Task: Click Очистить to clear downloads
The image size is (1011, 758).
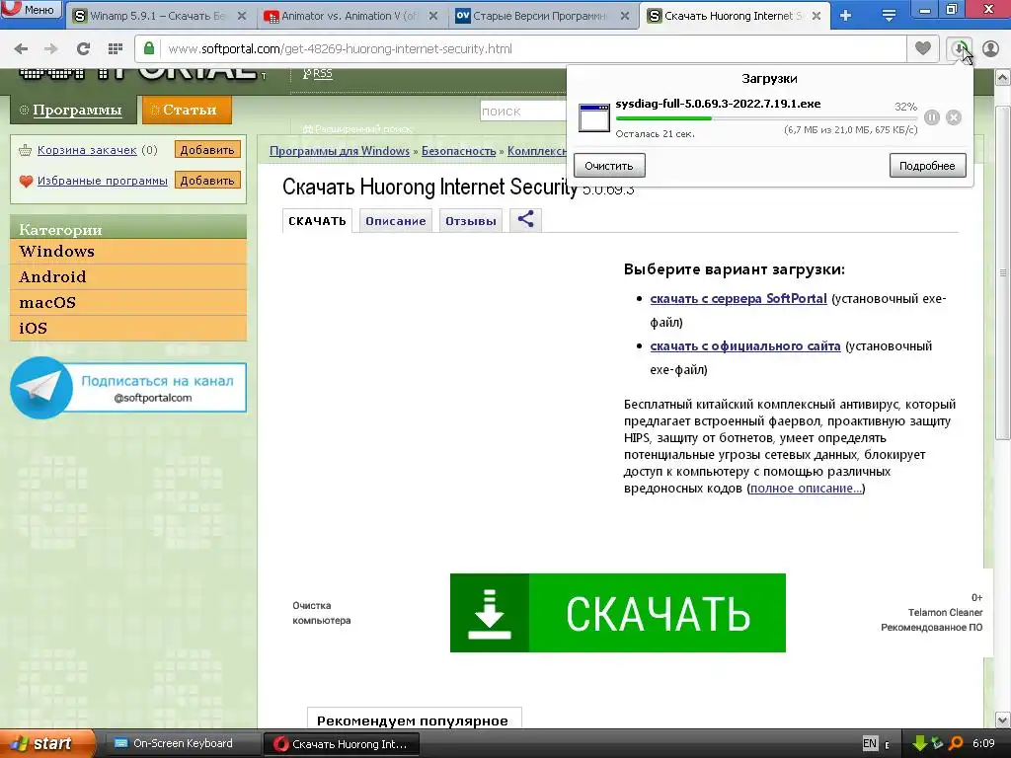Action: [608, 166]
